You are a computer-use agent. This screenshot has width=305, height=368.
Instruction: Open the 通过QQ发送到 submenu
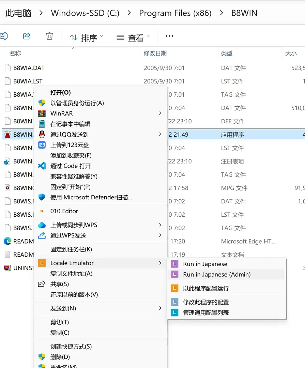tap(101, 135)
